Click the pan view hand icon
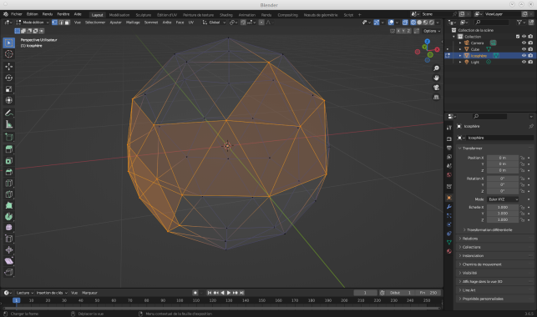537x317 pixels. 436,78
